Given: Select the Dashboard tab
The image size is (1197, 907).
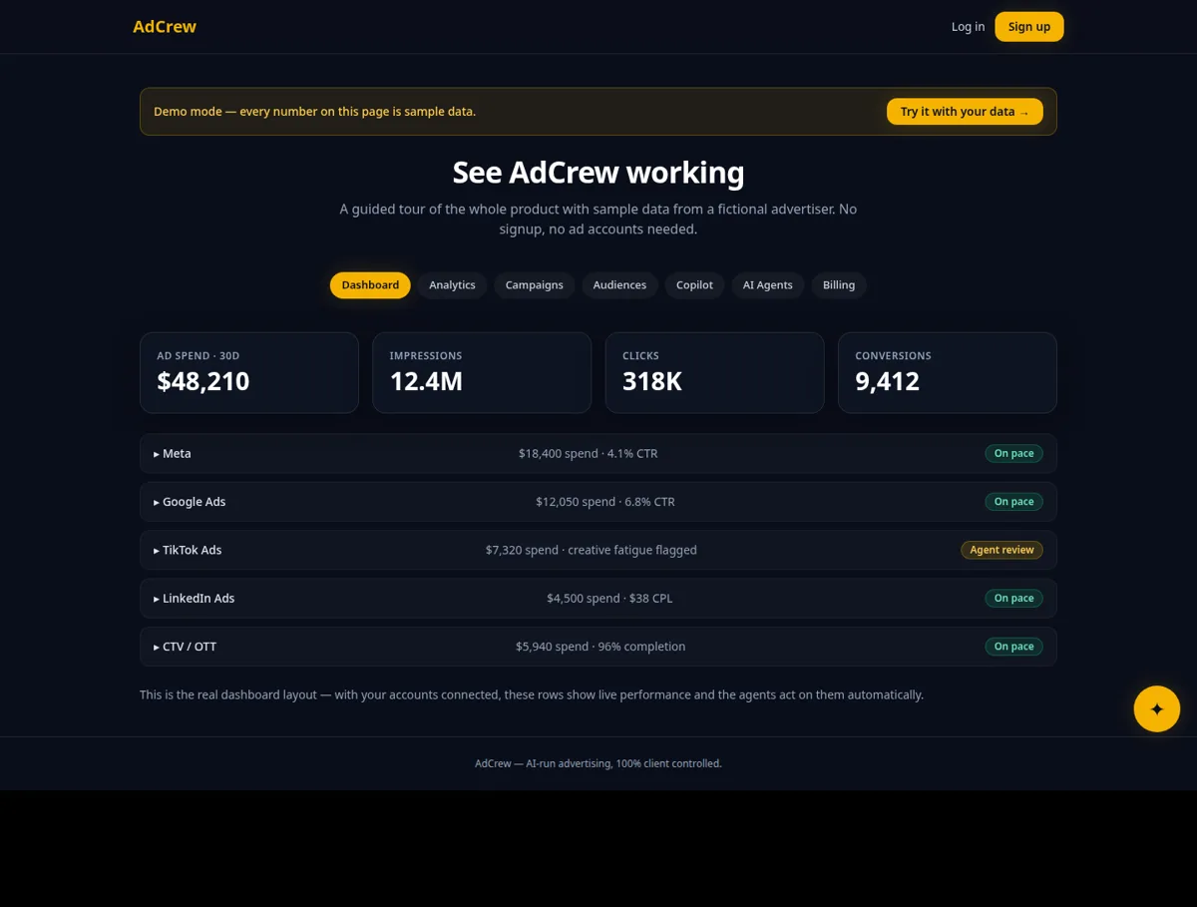Looking at the screenshot, I should point(370,285).
